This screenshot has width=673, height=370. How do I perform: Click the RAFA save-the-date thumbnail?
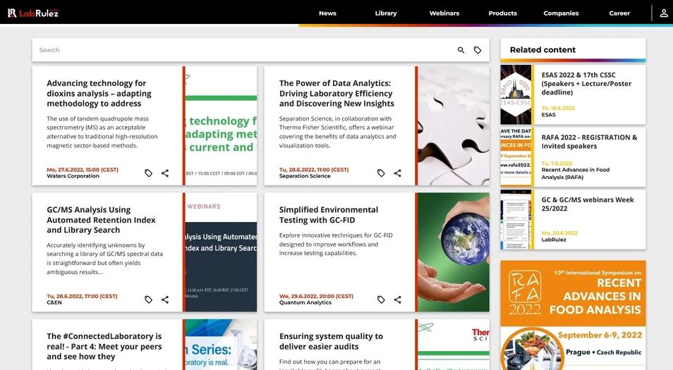[x=516, y=157]
